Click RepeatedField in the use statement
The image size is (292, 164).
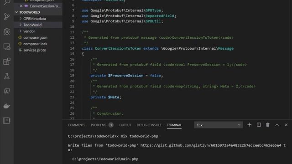pyautogui.click(x=160, y=16)
